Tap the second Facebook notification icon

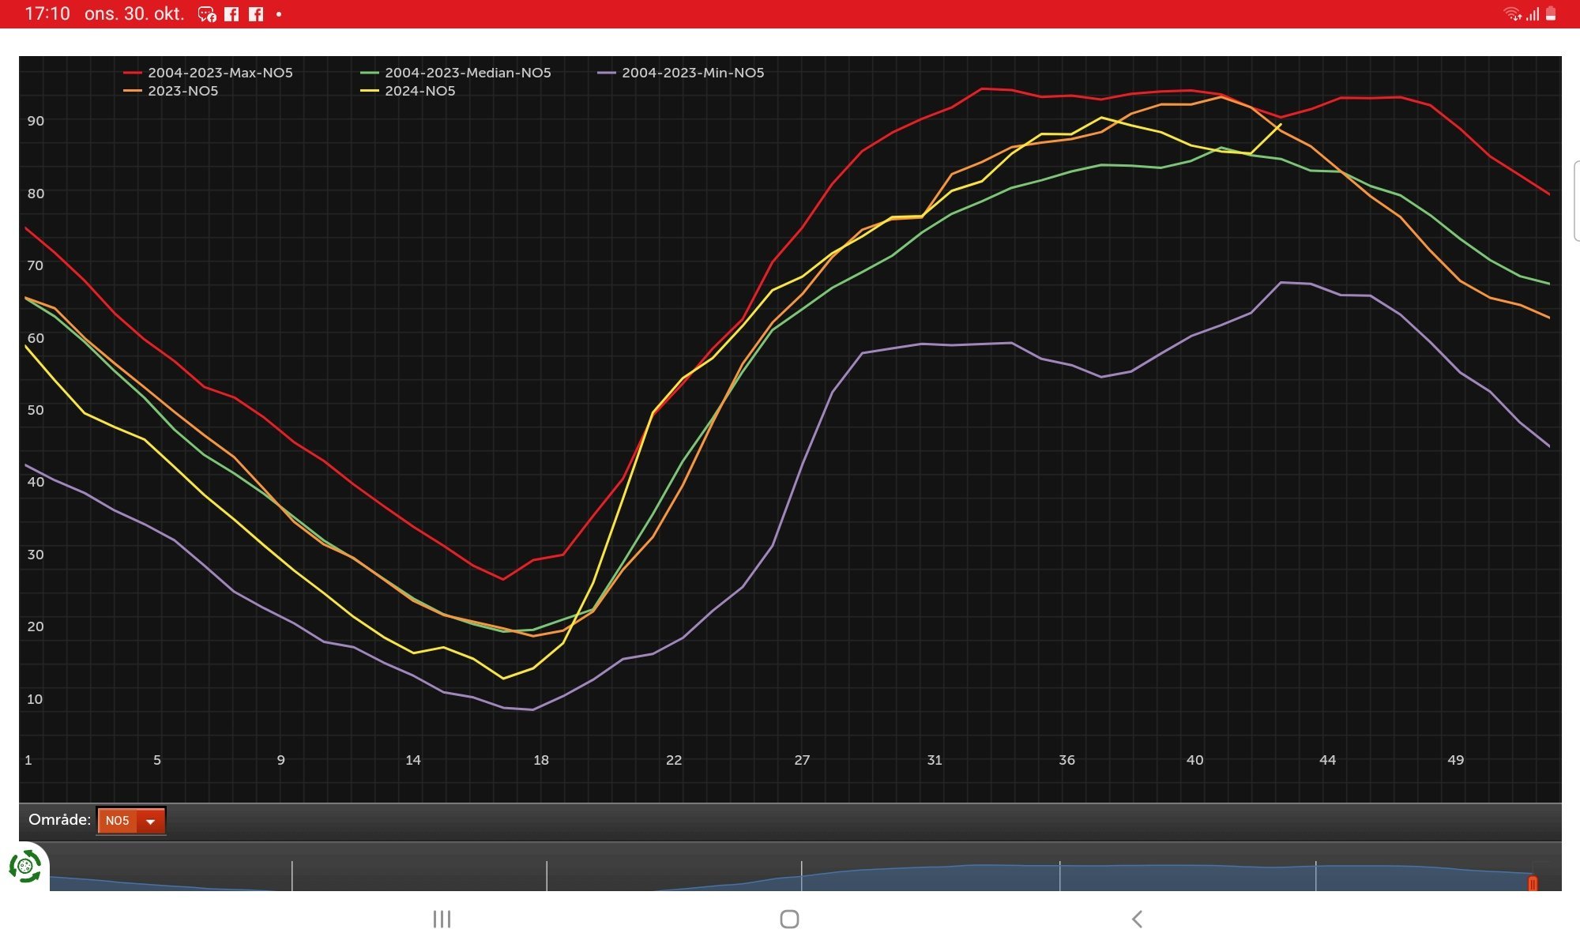pyautogui.click(x=256, y=14)
